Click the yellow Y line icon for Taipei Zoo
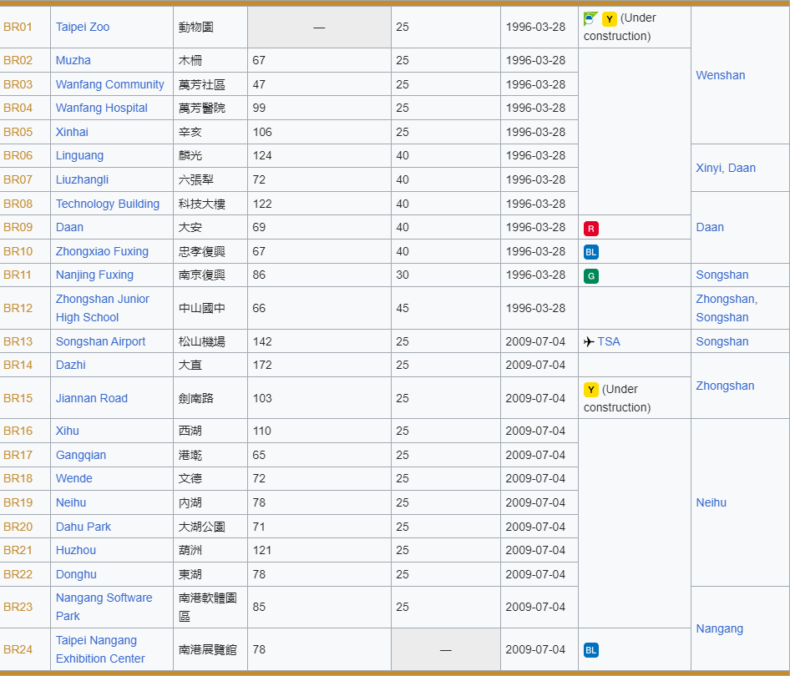 (610, 18)
